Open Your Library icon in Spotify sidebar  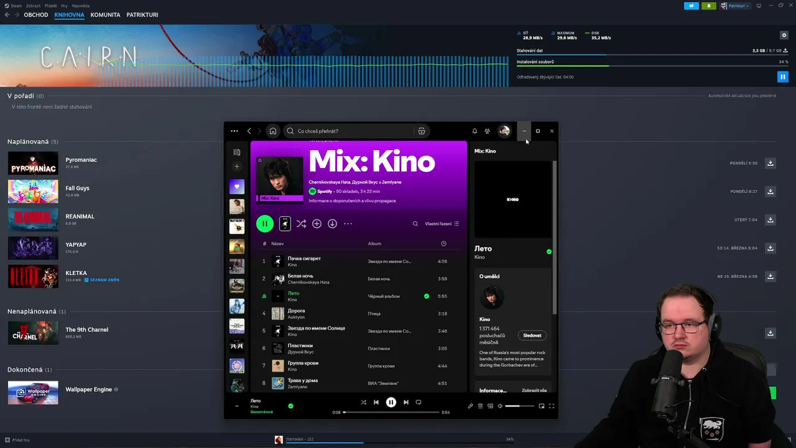236,152
